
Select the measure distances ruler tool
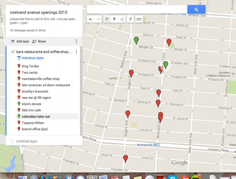click(x=139, y=19)
